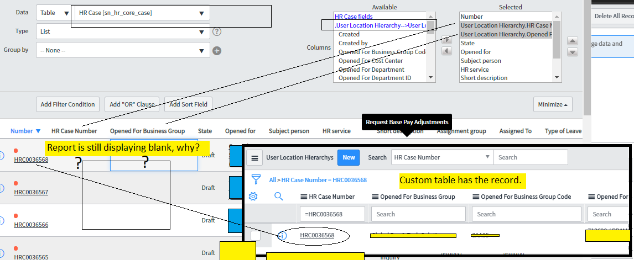The width and height of the screenshot is (634, 260).
Task: Click the =HRC0036568 column search field
Action: pos(332,214)
